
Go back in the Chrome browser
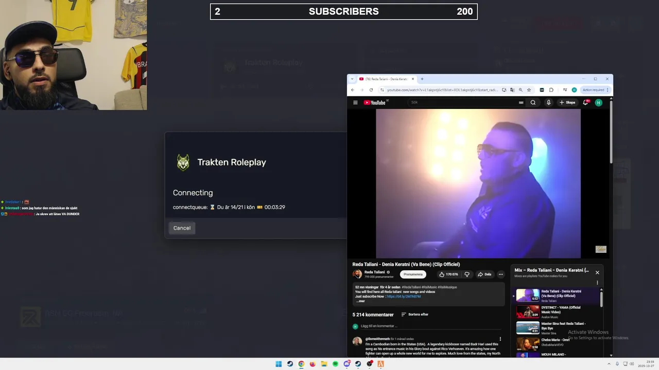[x=353, y=90]
